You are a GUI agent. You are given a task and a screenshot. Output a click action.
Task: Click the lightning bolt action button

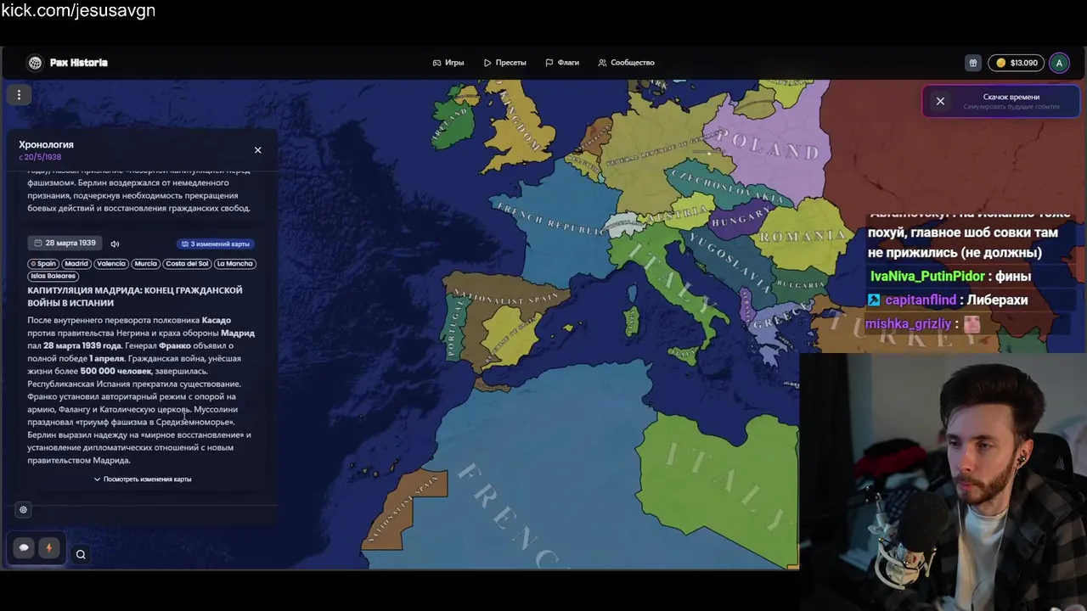click(49, 548)
